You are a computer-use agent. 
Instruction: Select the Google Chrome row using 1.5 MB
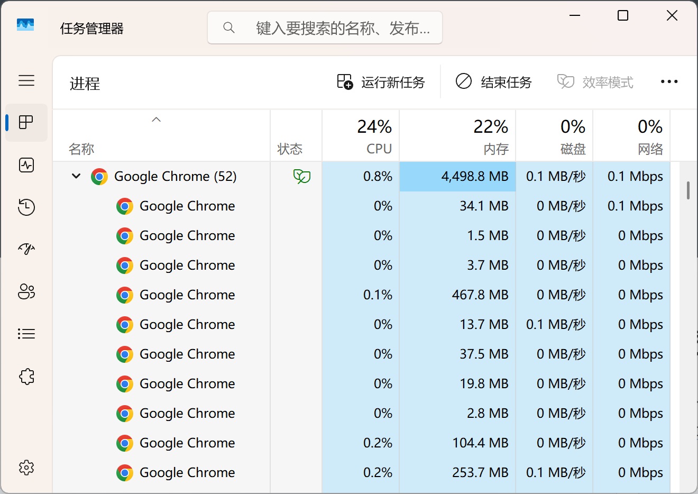(362, 236)
